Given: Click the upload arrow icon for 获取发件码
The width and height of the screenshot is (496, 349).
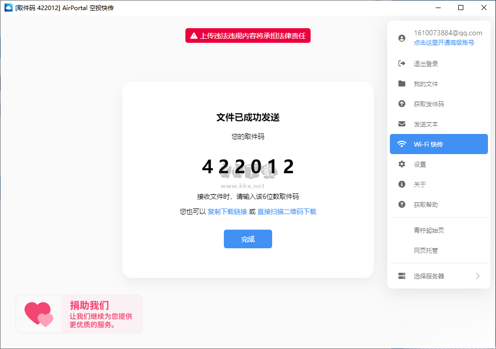Looking at the screenshot, I should [x=401, y=104].
